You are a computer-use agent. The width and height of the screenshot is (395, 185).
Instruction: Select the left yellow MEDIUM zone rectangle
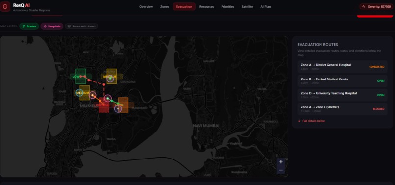point(85,93)
